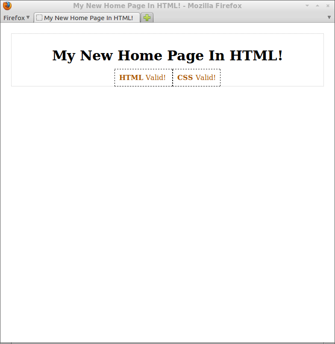The width and height of the screenshot is (335, 344).
Task: Open a new tab with the green plus
Action: (x=147, y=18)
